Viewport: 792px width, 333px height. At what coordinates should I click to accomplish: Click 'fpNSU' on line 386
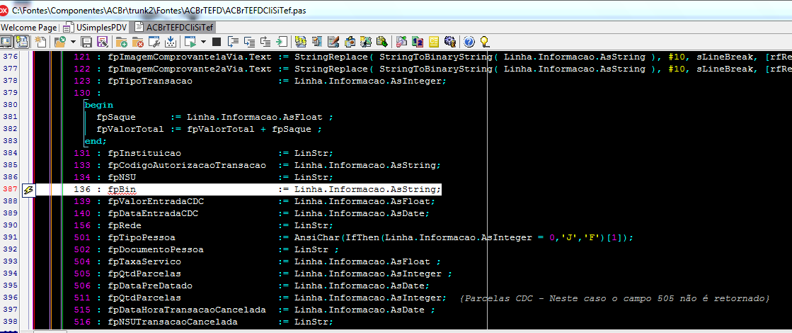122,177
